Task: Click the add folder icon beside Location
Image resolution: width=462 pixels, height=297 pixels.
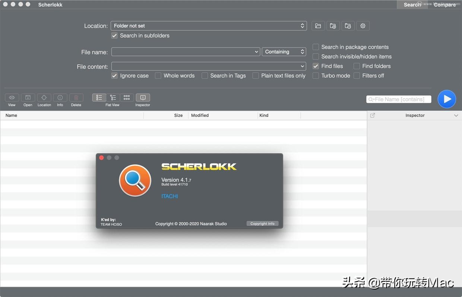Action: pos(333,26)
